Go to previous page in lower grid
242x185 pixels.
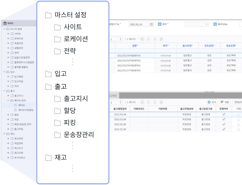tap(149, 102)
